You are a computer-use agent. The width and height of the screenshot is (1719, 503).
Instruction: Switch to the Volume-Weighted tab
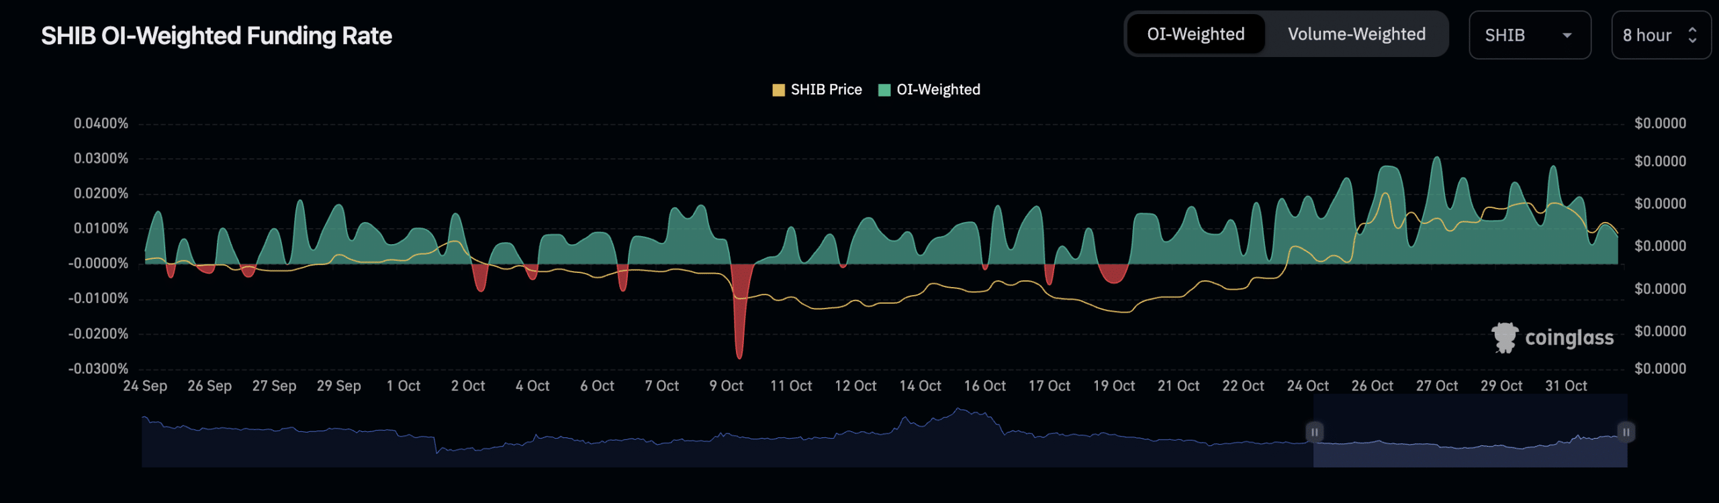1356,34
